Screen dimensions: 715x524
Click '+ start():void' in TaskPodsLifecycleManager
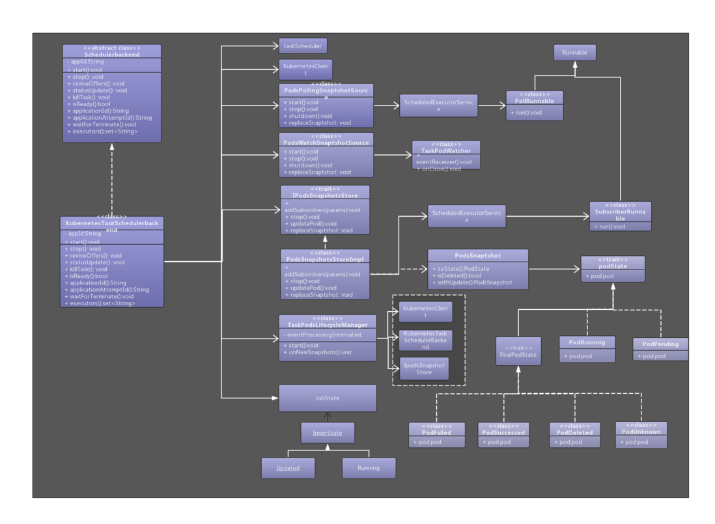click(x=301, y=346)
